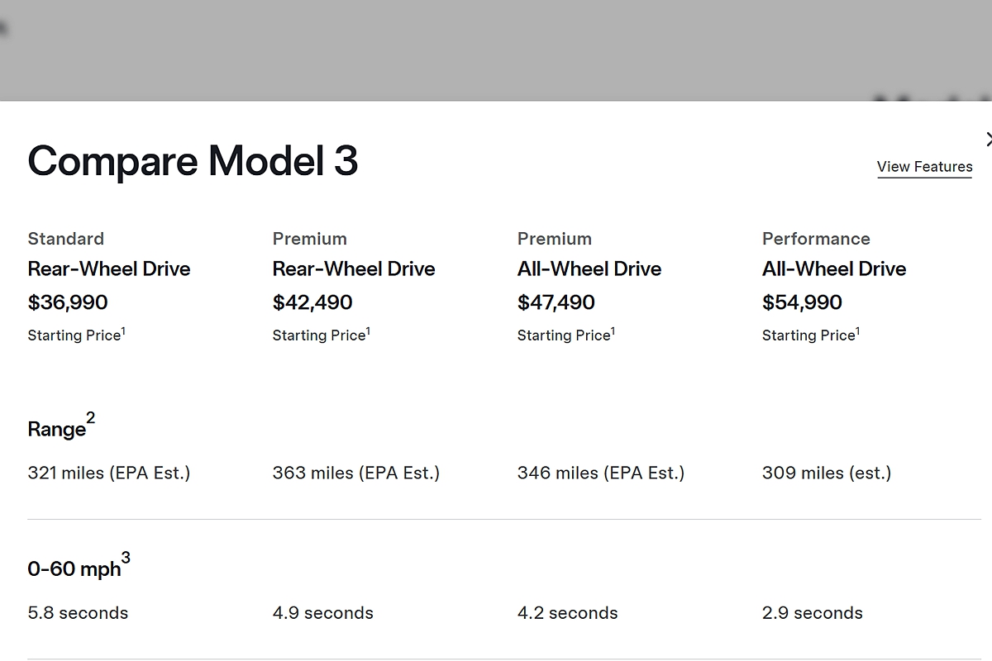Click the dimmed backdrop above the panel

tap(496, 50)
